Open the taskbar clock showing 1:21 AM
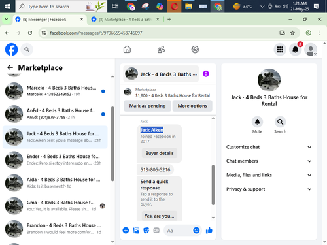Image resolution: width=327 pixels, height=245 pixels. tap(300, 7)
